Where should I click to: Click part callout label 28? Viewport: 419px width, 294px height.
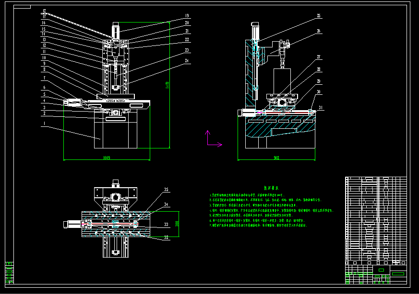click(319, 69)
